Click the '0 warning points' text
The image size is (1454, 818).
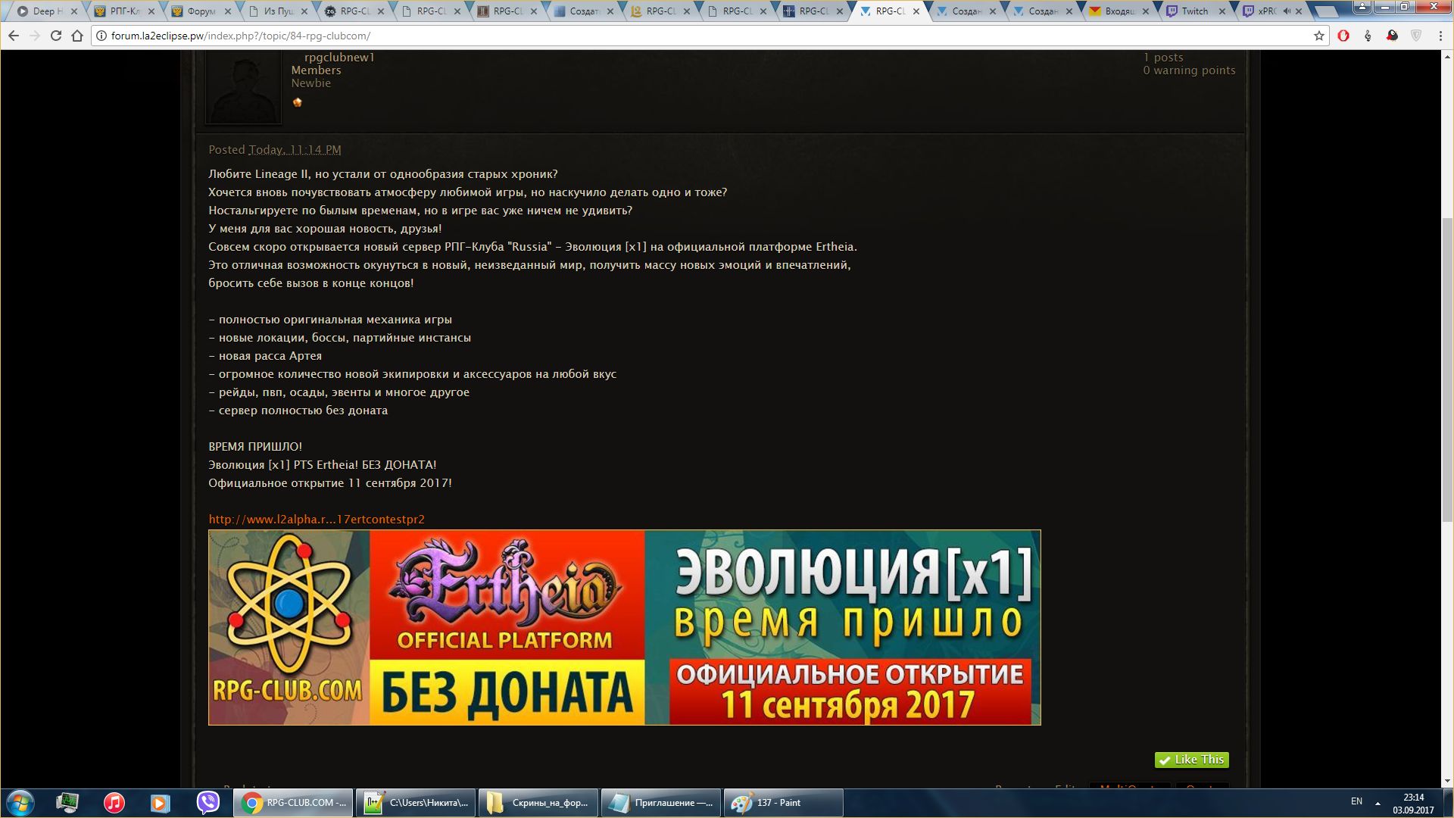coord(1189,70)
